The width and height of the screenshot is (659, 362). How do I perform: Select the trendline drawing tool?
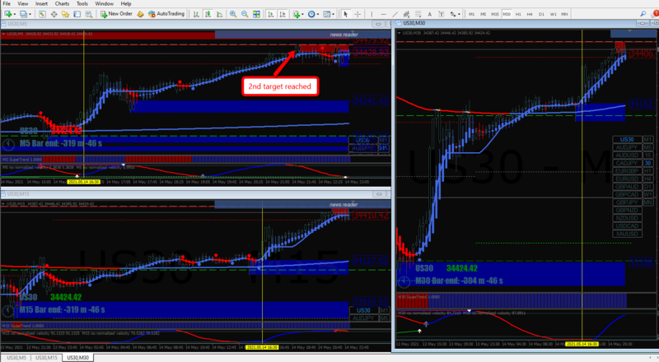click(395, 14)
